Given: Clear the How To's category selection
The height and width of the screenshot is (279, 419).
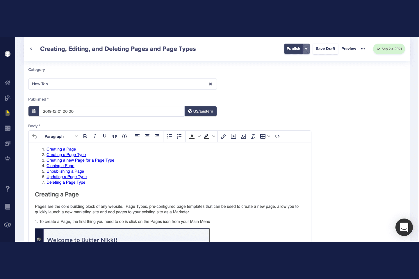Looking at the screenshot, I should click(x=211, y=84).
